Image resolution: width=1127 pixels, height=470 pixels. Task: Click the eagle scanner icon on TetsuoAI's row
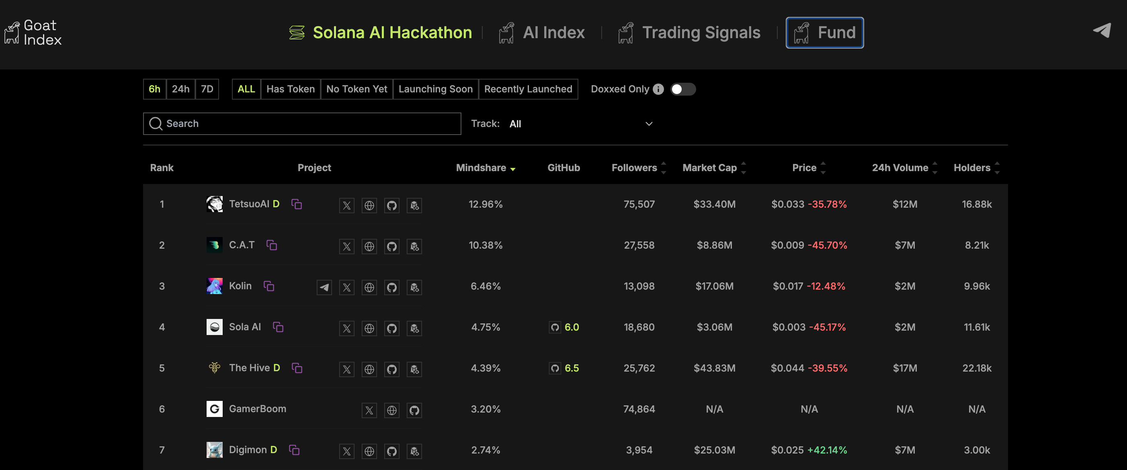click(414, 205)
